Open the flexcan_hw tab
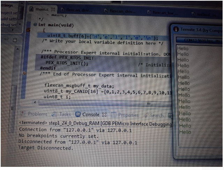 pyautogui.click(x=163, y=13)
